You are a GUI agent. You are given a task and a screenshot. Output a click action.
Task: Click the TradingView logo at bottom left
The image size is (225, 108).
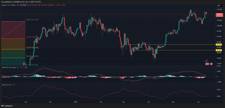click(7, 106)
